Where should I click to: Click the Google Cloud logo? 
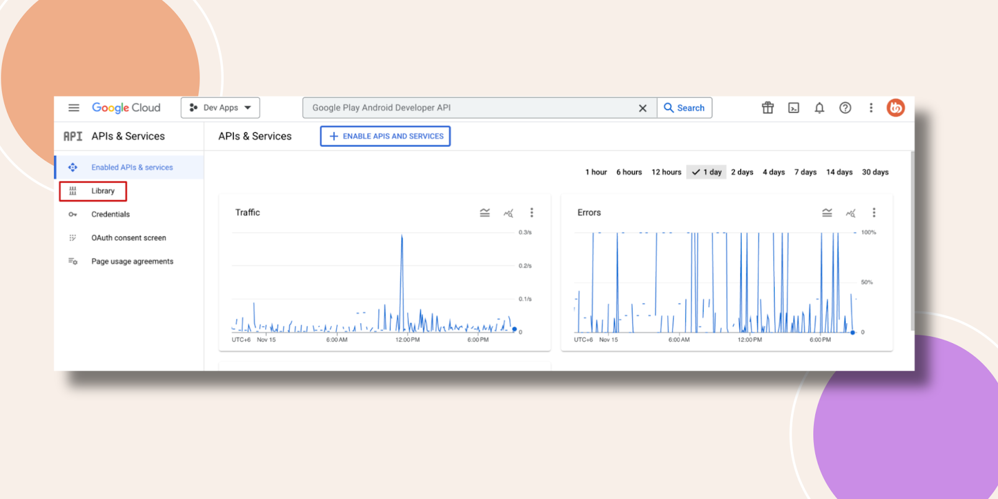click(x=126, y=108)
